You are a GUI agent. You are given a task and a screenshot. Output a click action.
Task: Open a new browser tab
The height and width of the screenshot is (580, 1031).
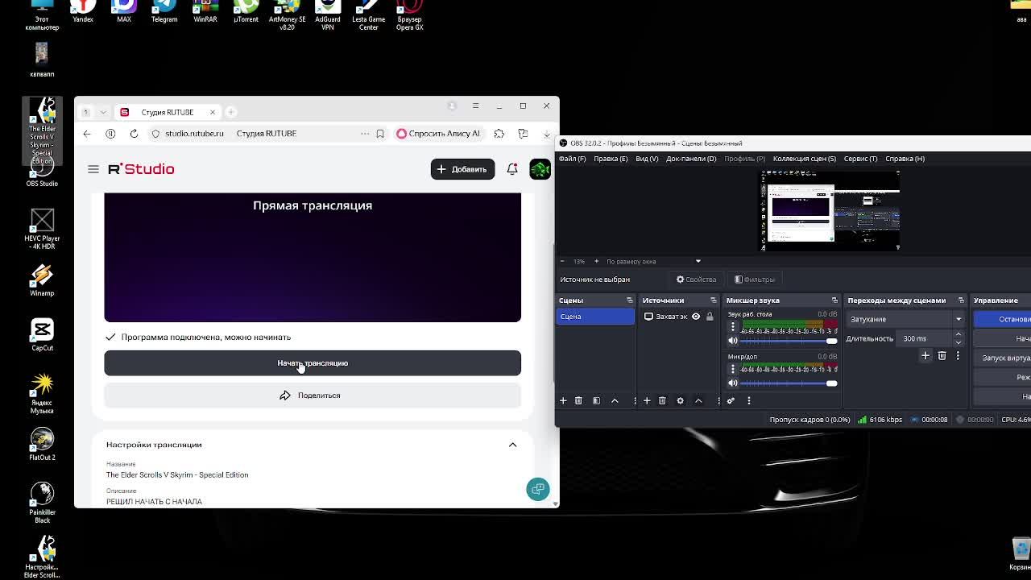[231, 112]
